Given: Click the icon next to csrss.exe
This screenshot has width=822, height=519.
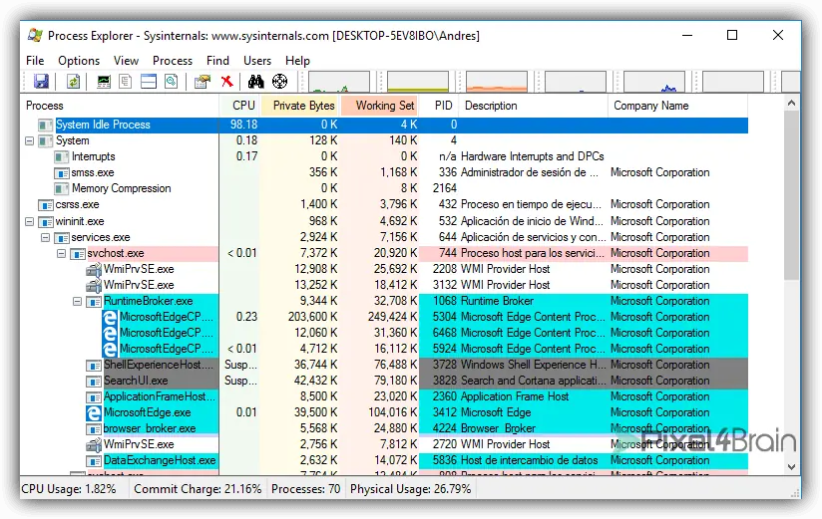Looking at the screenshot, I should [46, 205].
